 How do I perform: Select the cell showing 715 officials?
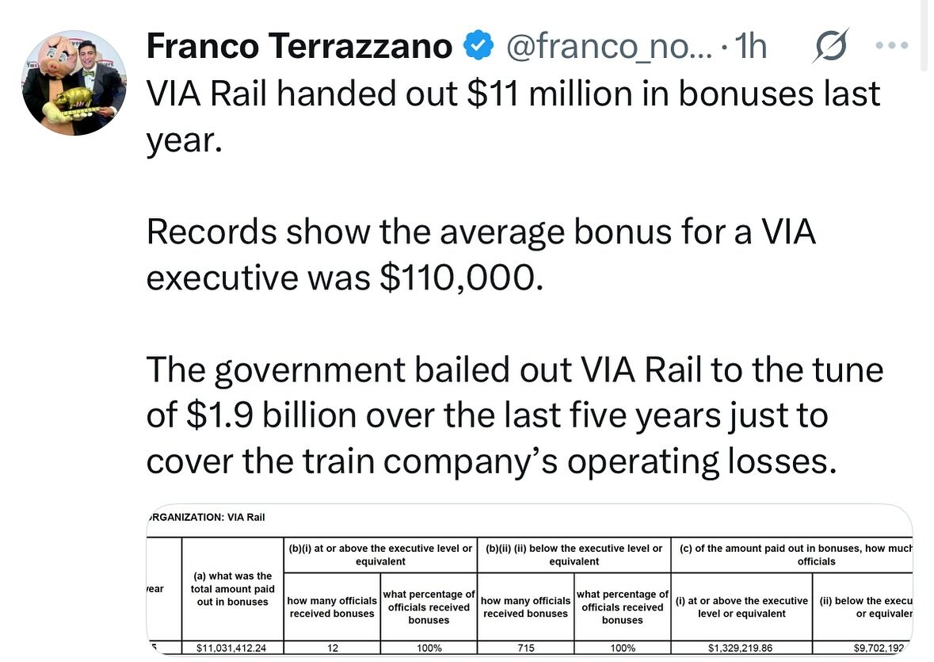pyautogui.click(x=525, y=648)
